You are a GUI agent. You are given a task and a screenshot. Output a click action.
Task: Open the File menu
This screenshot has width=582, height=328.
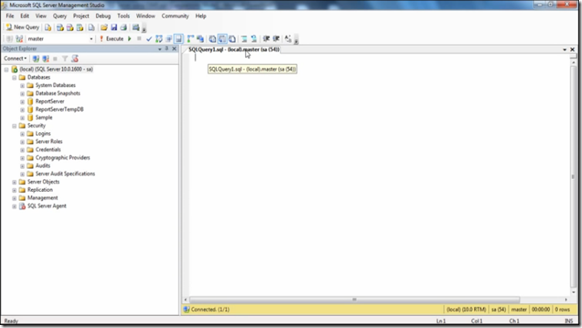tap(10, 16)
